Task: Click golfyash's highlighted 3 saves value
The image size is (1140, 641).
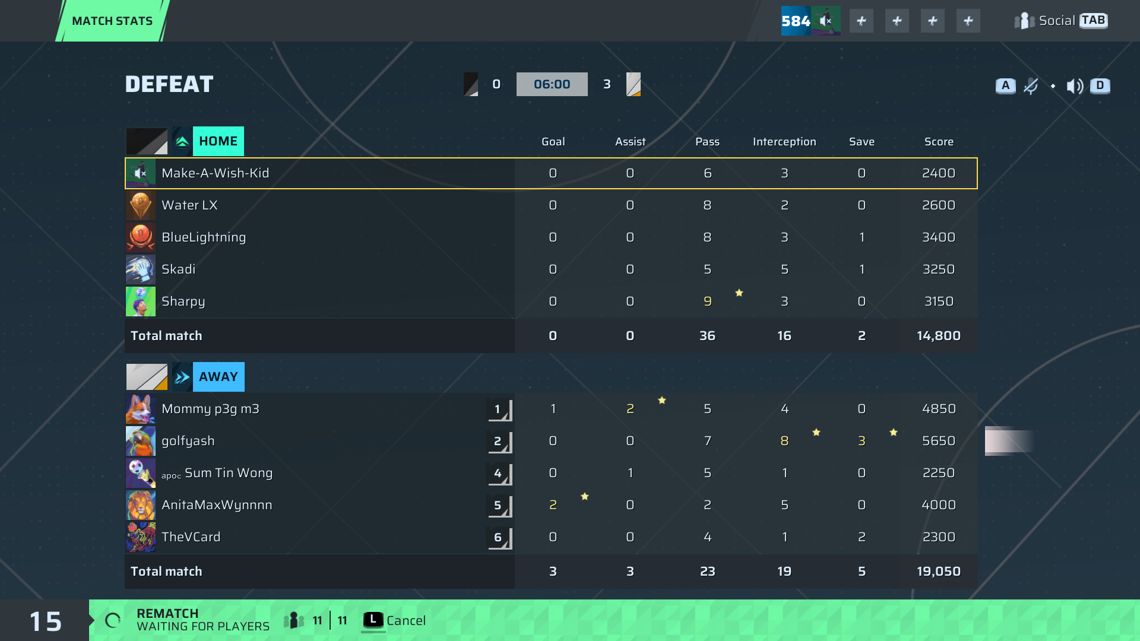Action: click(862, 441)
